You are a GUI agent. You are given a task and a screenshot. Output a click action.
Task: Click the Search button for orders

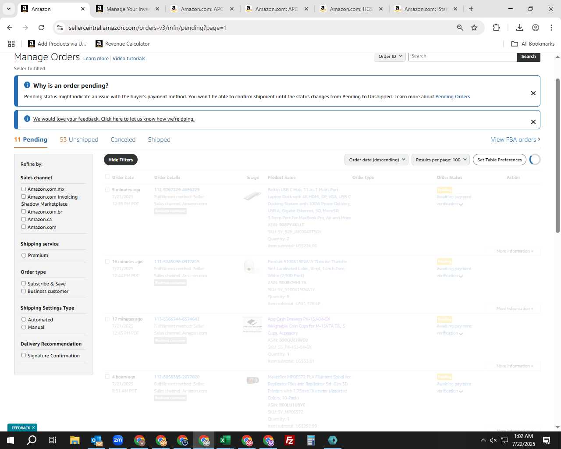(x=529, y=57)
